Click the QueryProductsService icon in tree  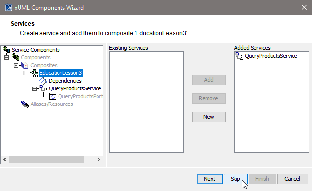44,88
